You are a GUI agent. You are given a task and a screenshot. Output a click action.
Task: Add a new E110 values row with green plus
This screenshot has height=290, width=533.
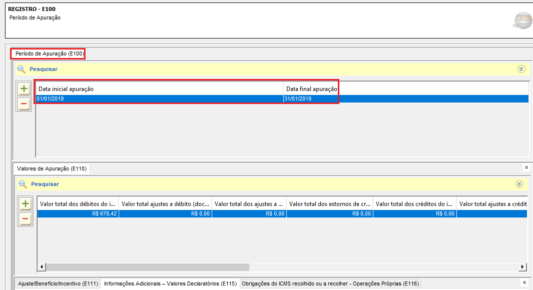pyautogui.click(x=25, y=203)
